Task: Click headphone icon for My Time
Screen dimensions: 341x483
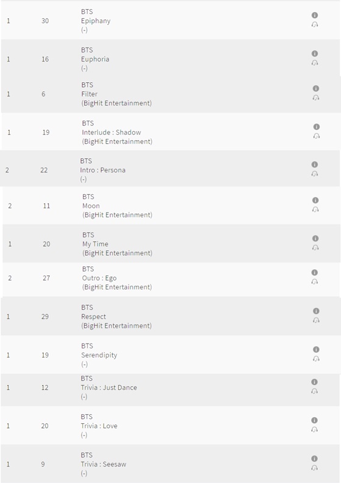Action: click(315, 248)
